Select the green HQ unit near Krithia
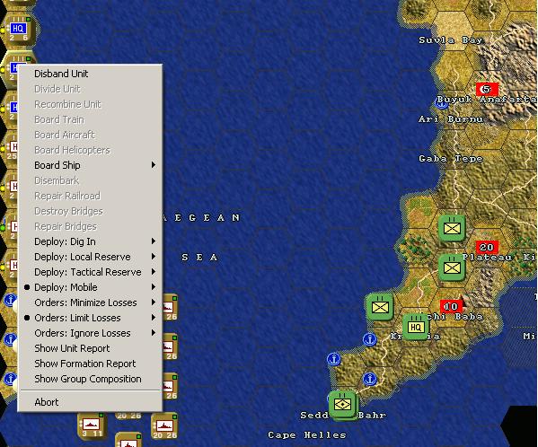Screen dimensions: 538x447 click(x=416, y=327)
